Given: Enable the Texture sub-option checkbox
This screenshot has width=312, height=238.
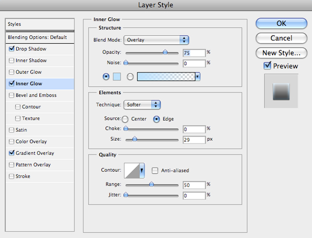Looking at the screenshot, I should pyautogui.click(x=18, y=118).
